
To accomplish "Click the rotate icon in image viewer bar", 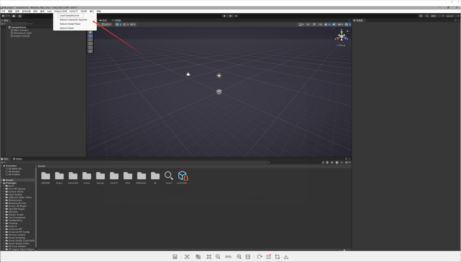I will 260,257.
